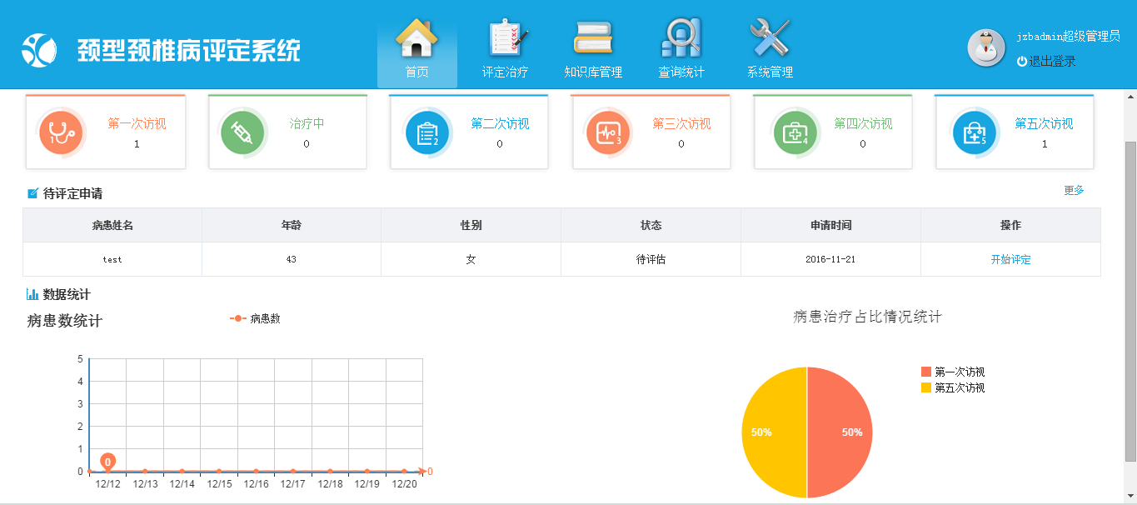Toggle 第五次访视 pie legend entry
Image resolution: width=1137 pixels, height=505 pixels.
click(953, 387)
